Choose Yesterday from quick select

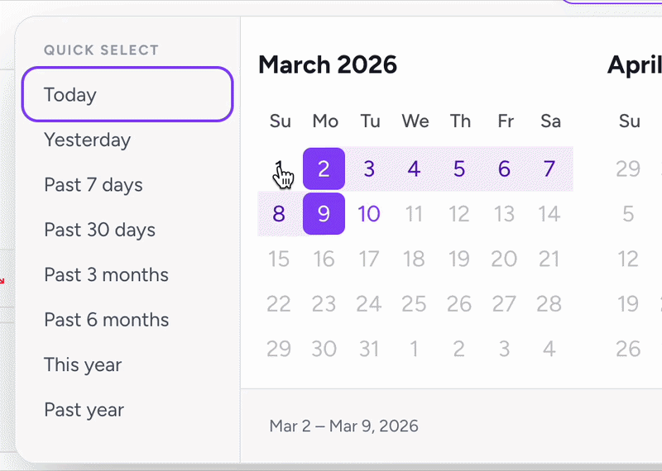pos(127,140)
